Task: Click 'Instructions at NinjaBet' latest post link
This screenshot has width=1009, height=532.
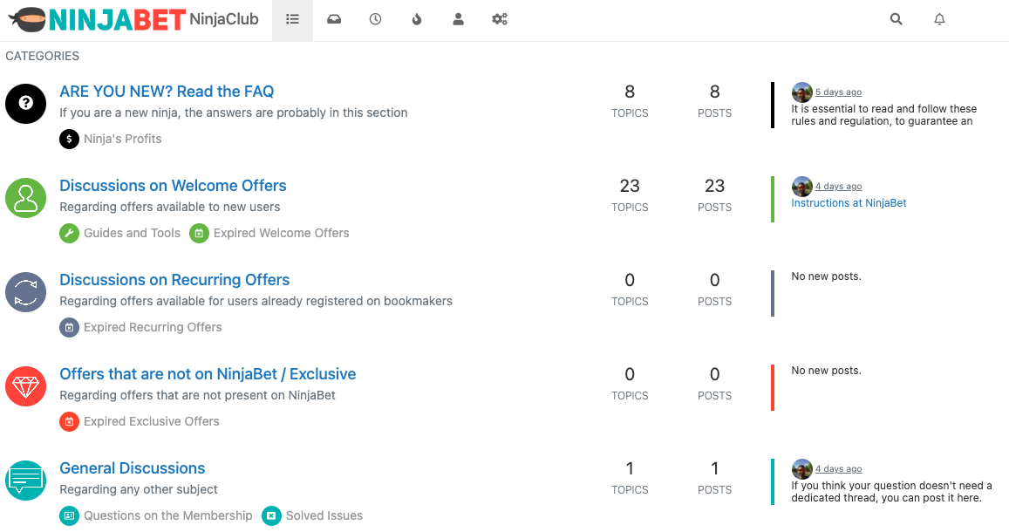Action: tap(849, 203)
